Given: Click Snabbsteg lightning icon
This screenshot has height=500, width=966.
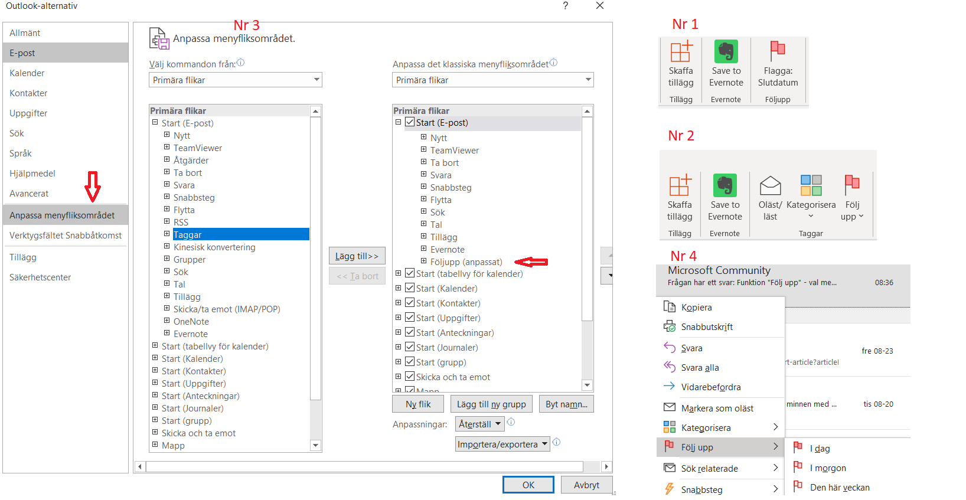Looking at the screenshot, I should click(669, 489).
